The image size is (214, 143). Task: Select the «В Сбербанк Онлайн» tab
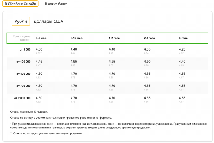20,4
